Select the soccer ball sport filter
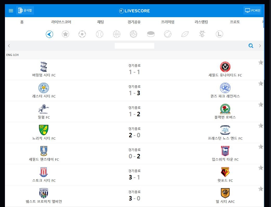Screen dimensions: 271x207 pyautogui.click(x=82, y=34)
